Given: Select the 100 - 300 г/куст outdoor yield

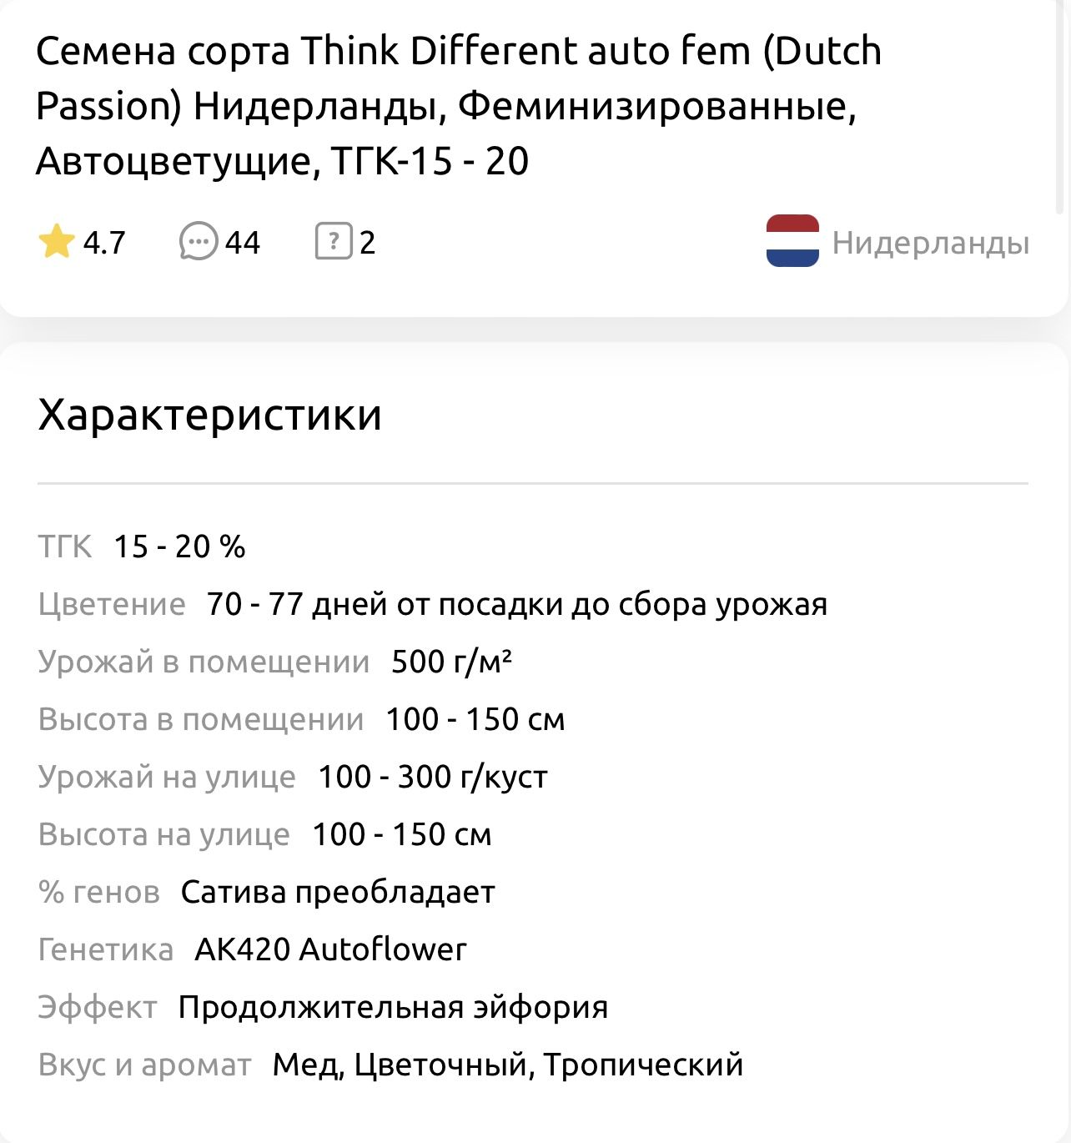Looking at the screenshot, I should point(433,777).
